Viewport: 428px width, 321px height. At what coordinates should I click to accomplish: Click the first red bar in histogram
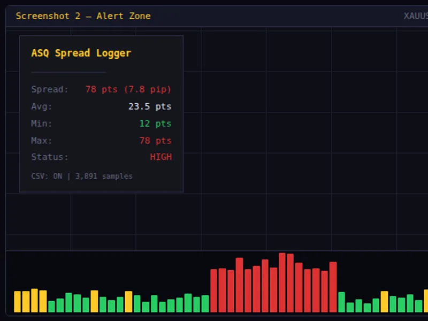(x=213, y=291)
